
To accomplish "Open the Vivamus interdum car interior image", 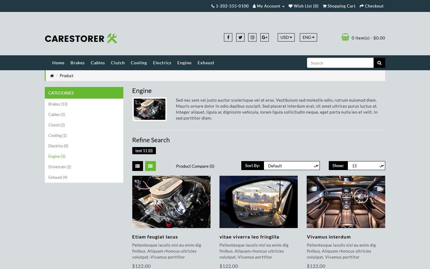I will (x=346, y=202).
